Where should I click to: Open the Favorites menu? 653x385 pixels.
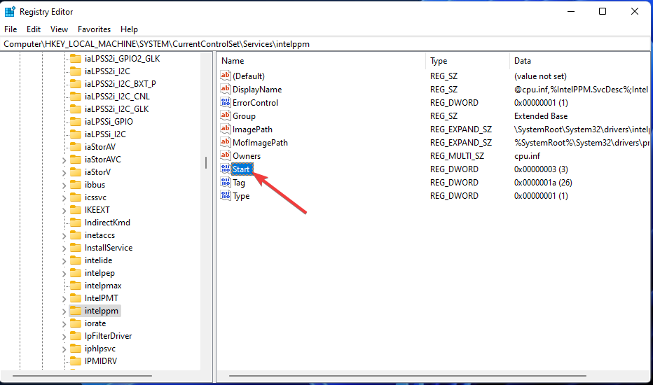94,29
